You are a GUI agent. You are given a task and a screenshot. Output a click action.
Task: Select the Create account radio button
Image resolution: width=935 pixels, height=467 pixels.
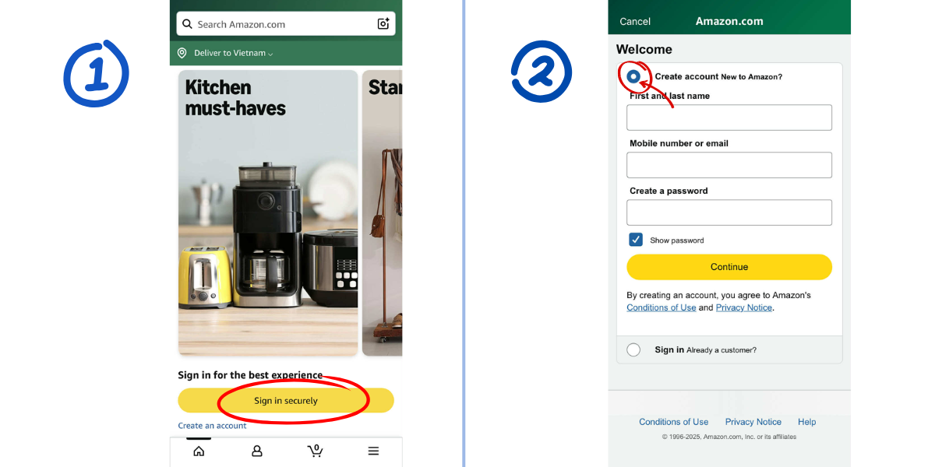coord(633,76)
